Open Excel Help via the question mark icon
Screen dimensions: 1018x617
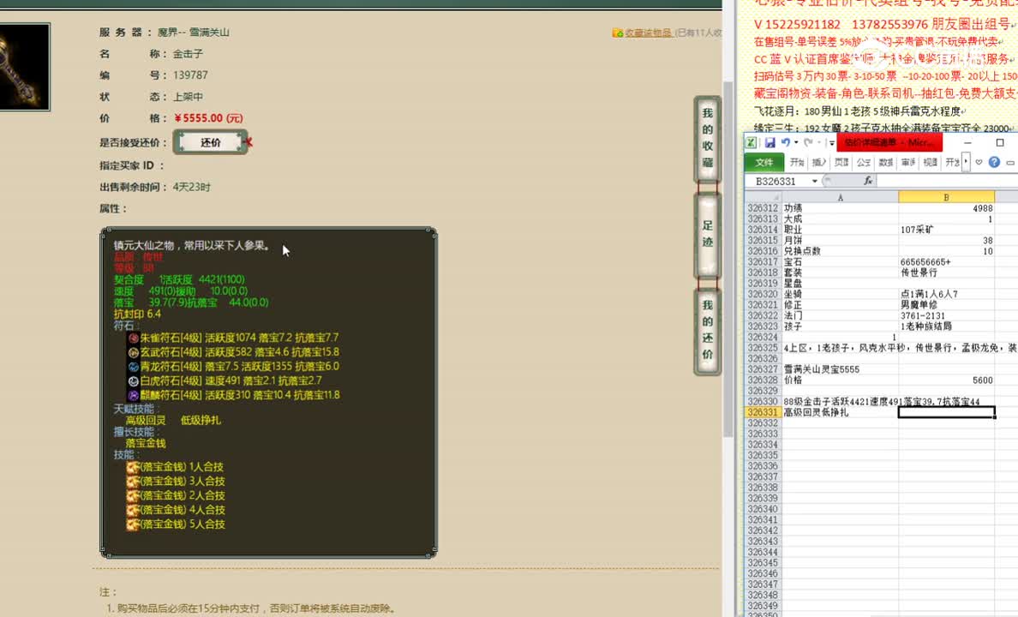pos(995,163)
